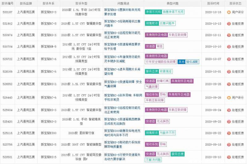This screenshot has height=164, width=247.
Task: Click the 处理反馈 icon in row 531802
Action: coord(228,23)
